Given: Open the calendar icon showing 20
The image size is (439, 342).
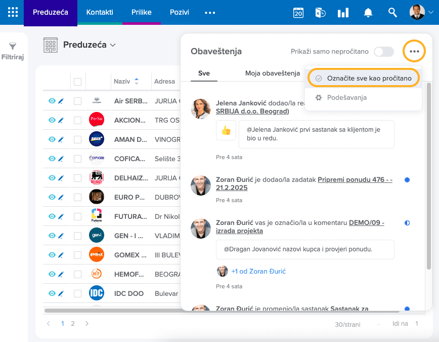Looking at the screenshot, I should pos(298,13).
